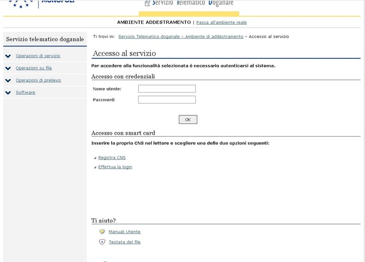Click the Accesso con credenziali heading
The width and height of the screenshot is (365, 262).
(123, 76)
